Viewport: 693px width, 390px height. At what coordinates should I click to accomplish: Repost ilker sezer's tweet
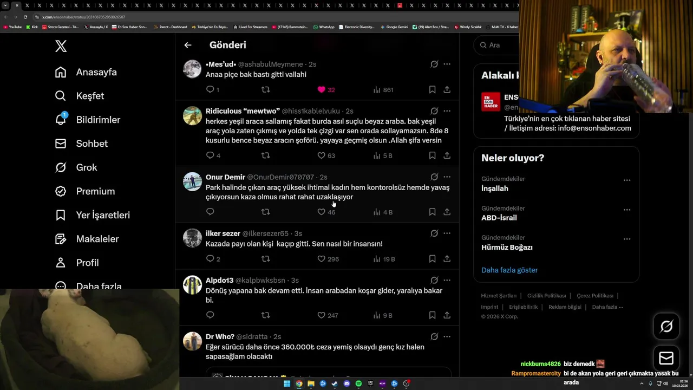coord(265,259)
